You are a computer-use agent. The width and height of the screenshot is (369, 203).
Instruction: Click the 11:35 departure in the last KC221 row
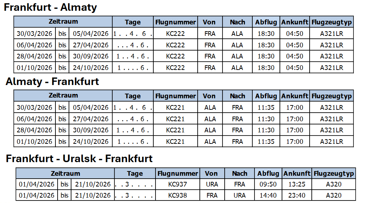click(x=266, y=142)
